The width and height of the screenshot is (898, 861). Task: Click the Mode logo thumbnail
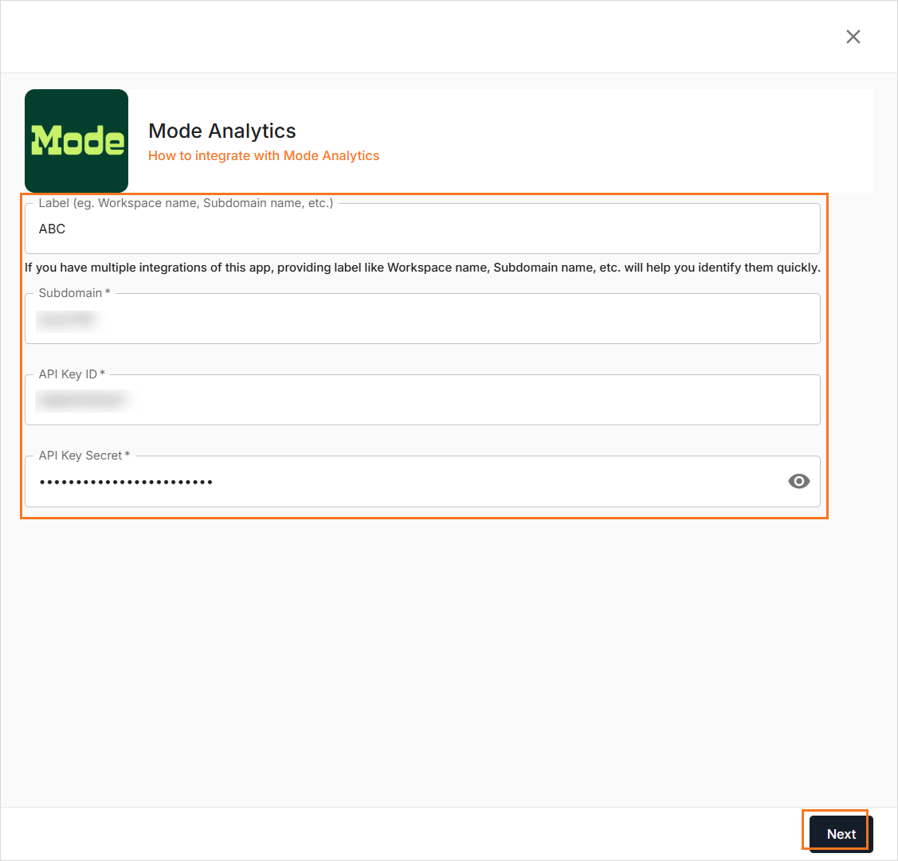pyautogui.click(x=76, y=141)
